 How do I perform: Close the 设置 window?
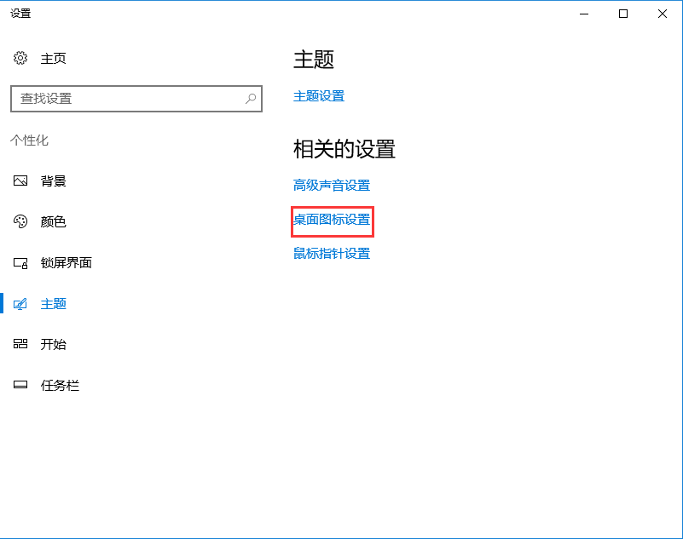[x=663, y=14]
